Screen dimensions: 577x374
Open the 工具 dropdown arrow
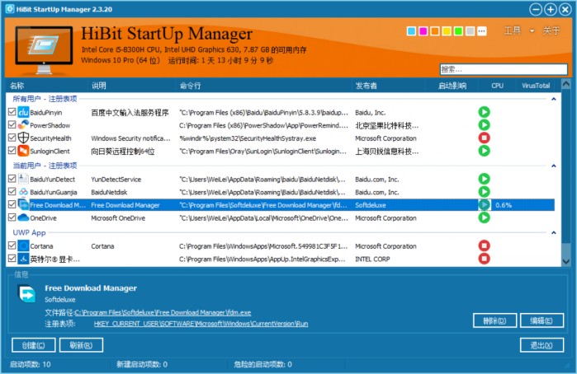tap(532, 30)
